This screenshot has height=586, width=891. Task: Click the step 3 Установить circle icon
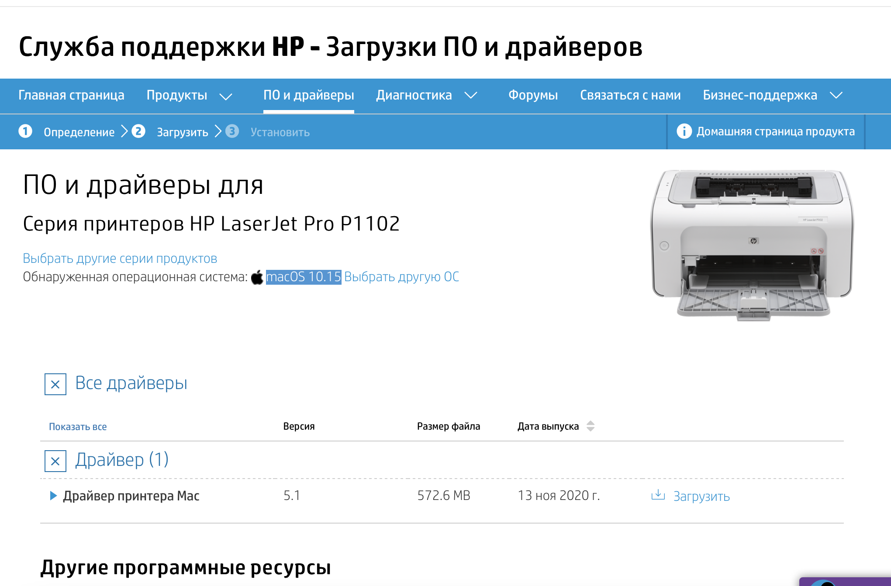click(x=232, y=131)
